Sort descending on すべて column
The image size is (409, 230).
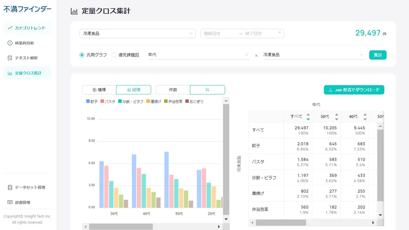pyautogui.click(x=308, y=119)
